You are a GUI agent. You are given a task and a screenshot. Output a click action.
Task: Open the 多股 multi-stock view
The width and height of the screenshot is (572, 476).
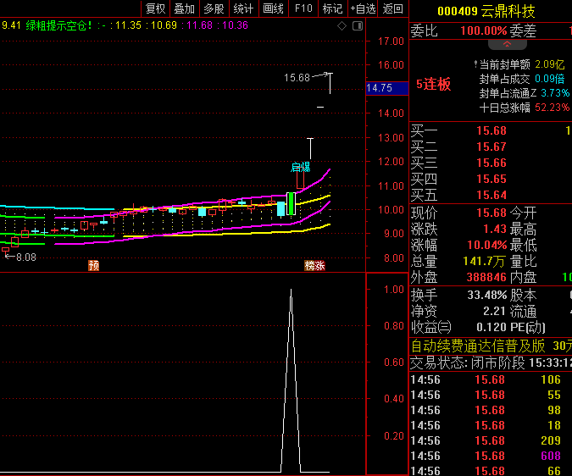[214, 8]
